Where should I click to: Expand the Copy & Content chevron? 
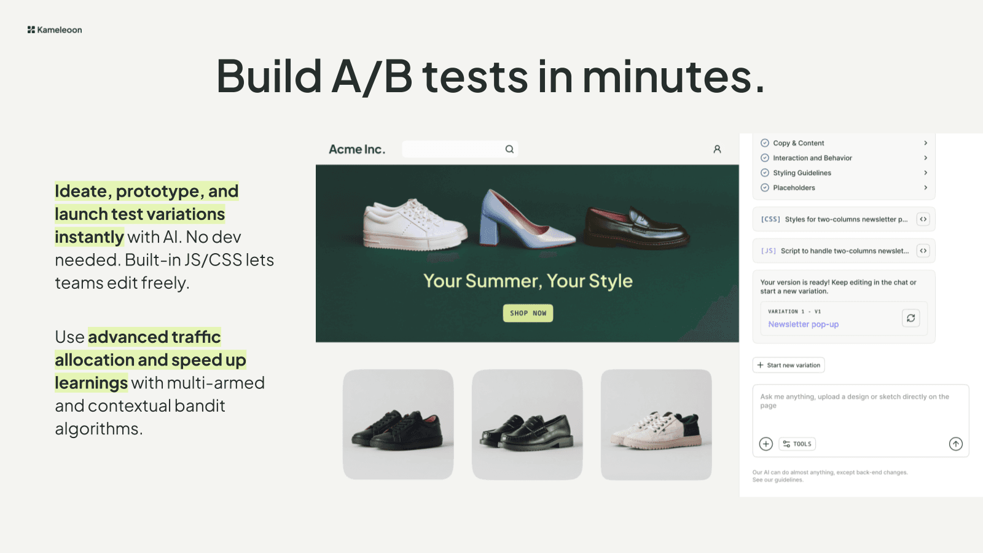coord(925,143)
